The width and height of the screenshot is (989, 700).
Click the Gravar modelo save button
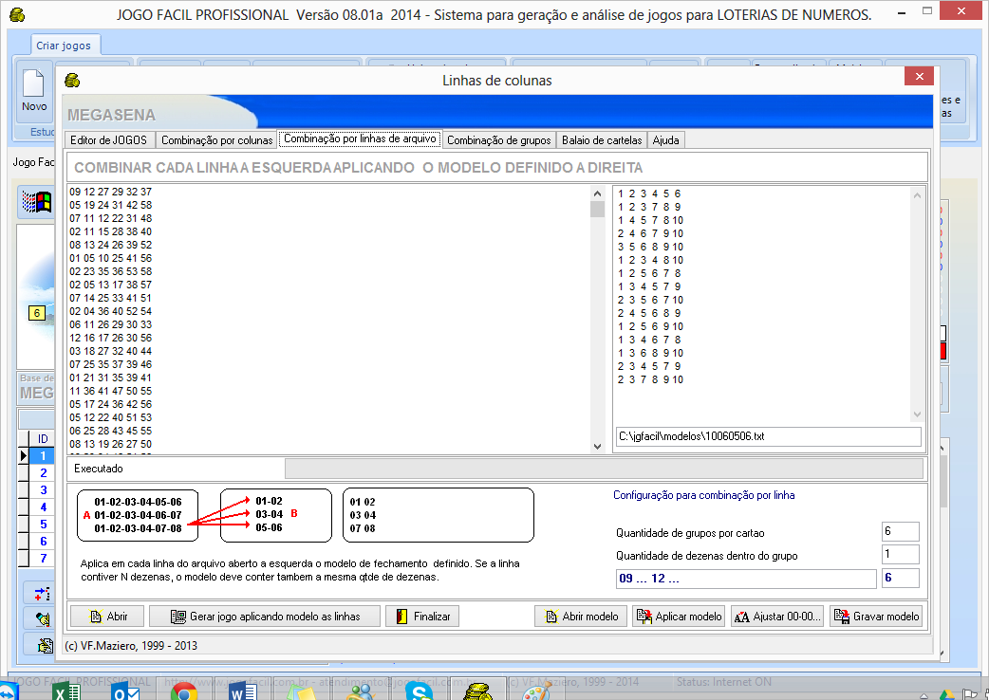[x=876, y=616]
